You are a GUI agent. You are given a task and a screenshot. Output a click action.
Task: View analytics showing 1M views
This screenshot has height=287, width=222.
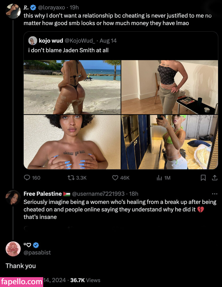[x=159, y=178]
